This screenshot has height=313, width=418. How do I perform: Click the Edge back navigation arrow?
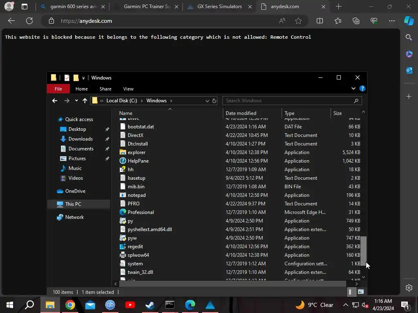click(x=11, y=21)
